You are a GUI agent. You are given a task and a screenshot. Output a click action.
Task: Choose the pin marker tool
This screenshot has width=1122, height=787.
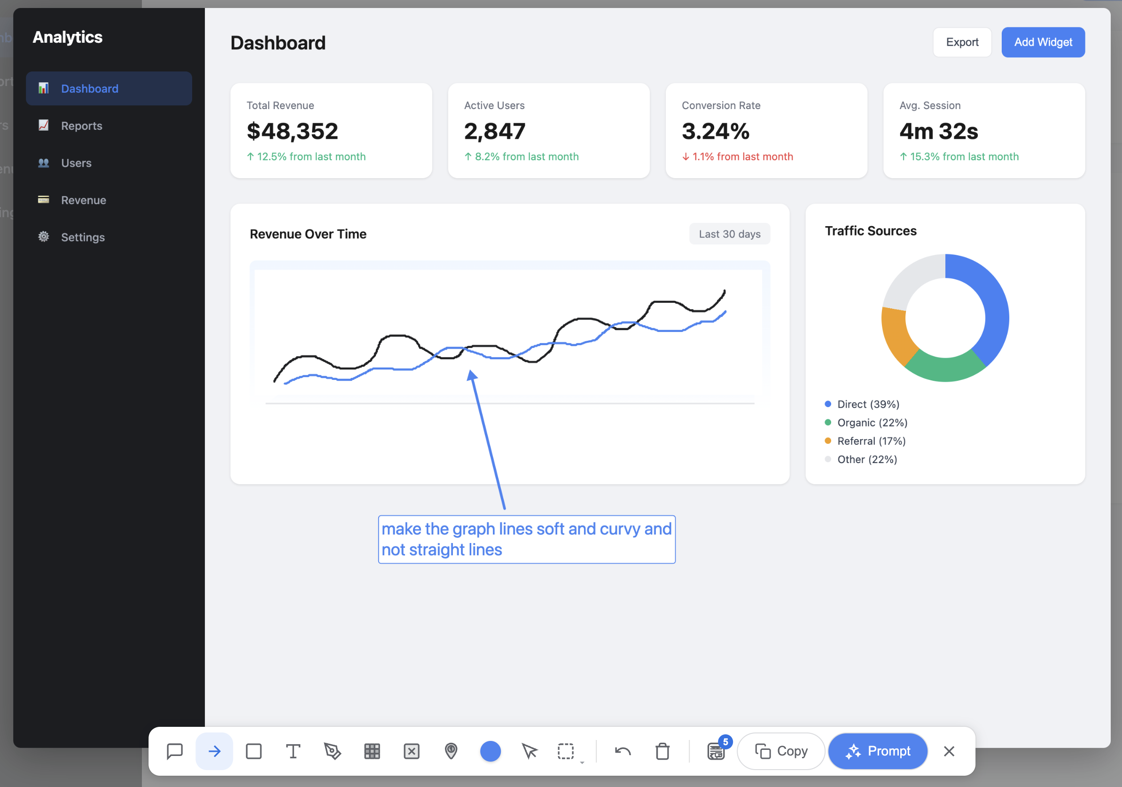451,751
